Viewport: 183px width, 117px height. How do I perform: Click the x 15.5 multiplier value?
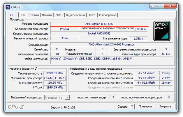55,78
